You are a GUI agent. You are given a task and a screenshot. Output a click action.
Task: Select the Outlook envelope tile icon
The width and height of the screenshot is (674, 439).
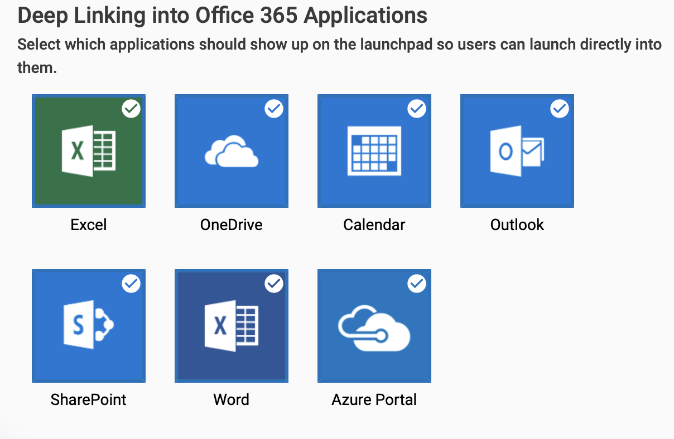click(x=517, y=151)
